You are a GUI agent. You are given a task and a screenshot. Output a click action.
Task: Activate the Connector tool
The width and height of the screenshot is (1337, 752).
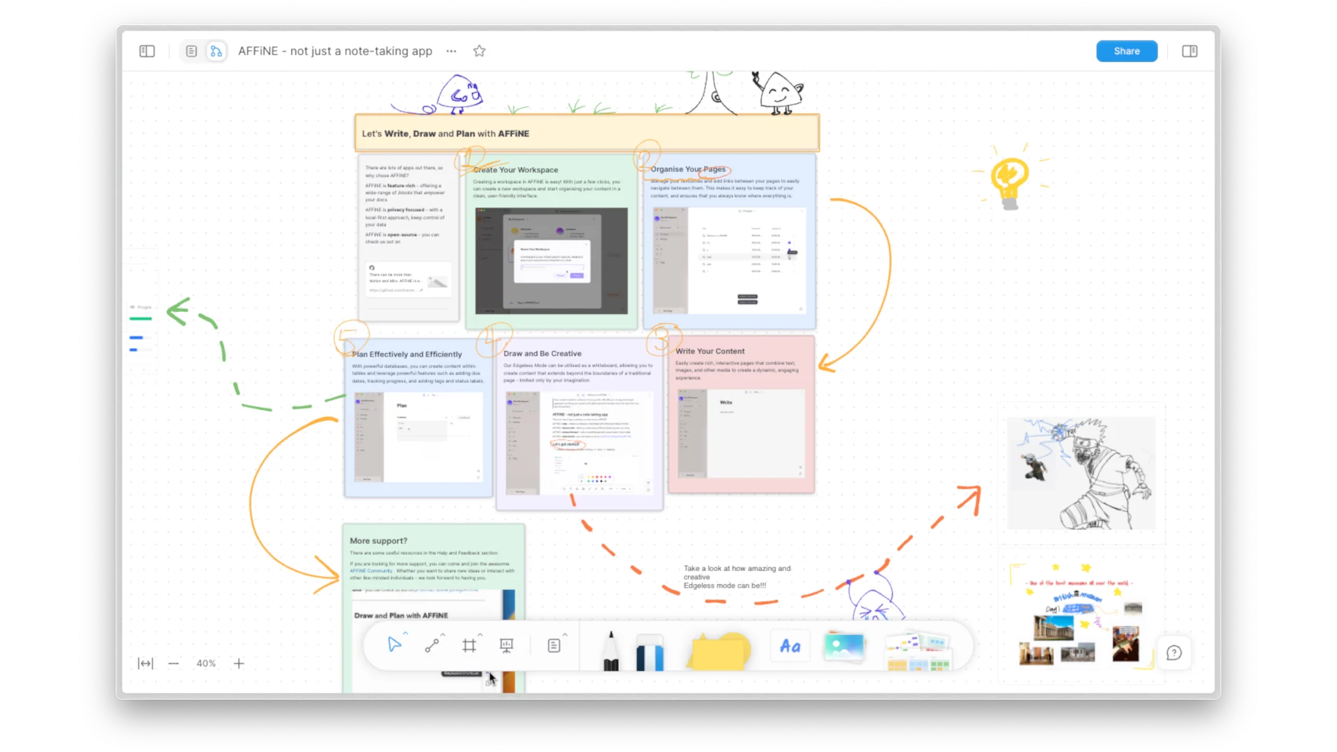click(433, 645)
